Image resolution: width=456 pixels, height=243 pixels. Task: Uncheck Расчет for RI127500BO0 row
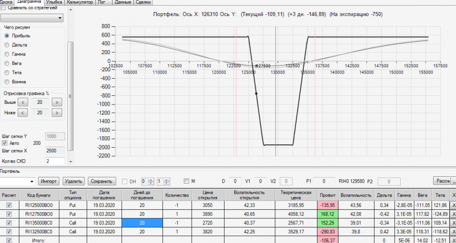pos(9,214)
